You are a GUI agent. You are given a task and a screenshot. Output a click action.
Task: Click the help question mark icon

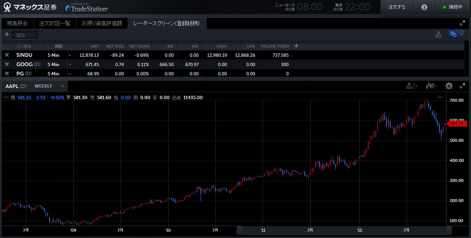pos(424,7)
